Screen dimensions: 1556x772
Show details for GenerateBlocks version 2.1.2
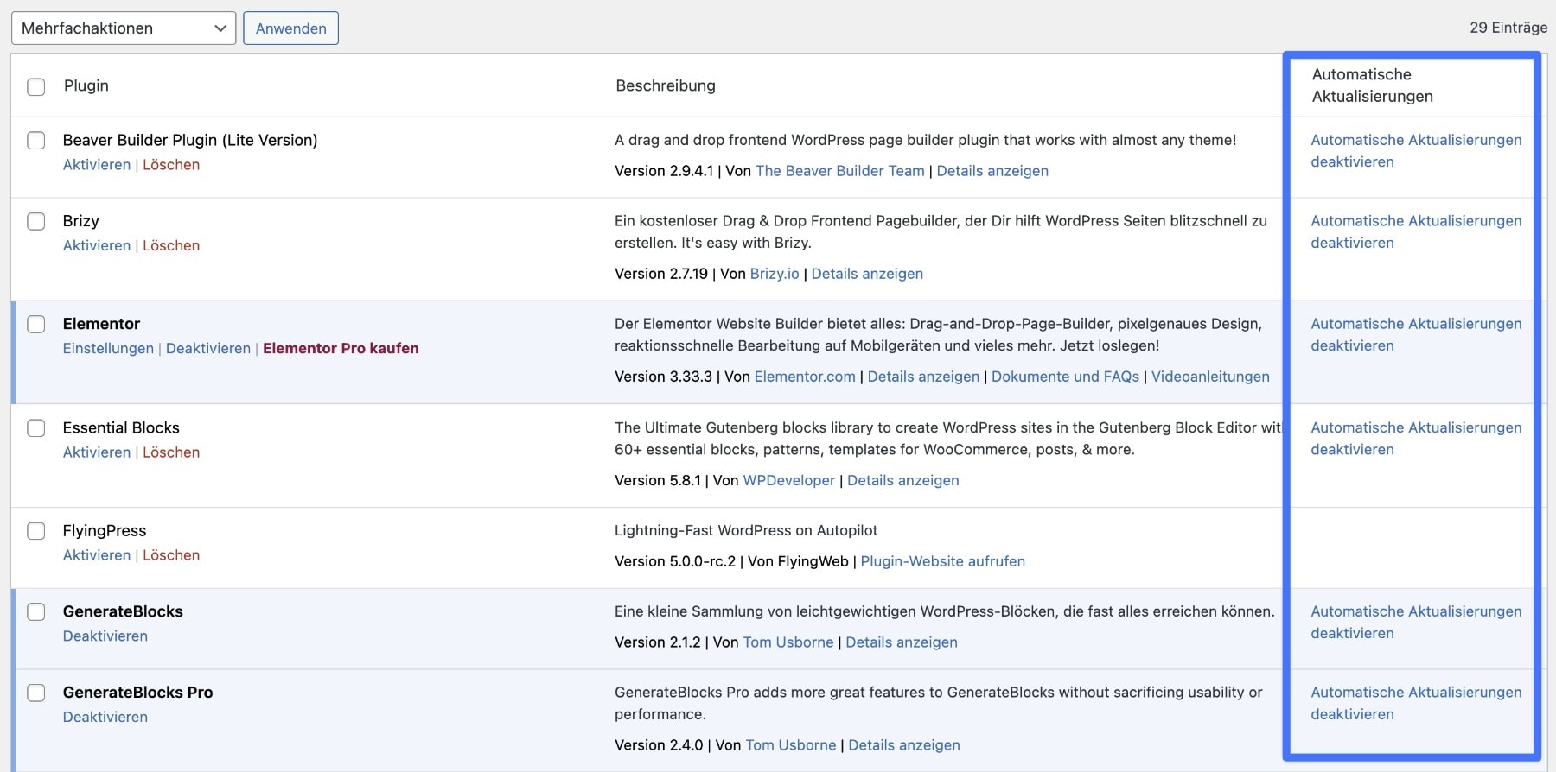(902, 643)
